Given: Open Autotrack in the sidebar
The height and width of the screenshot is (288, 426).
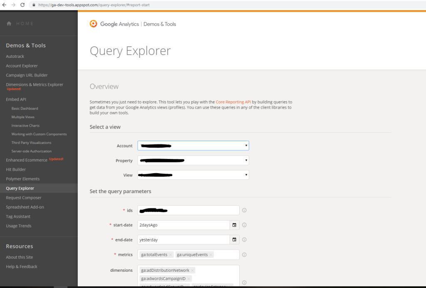Looking at the screenshot, I should coord(15,56).
